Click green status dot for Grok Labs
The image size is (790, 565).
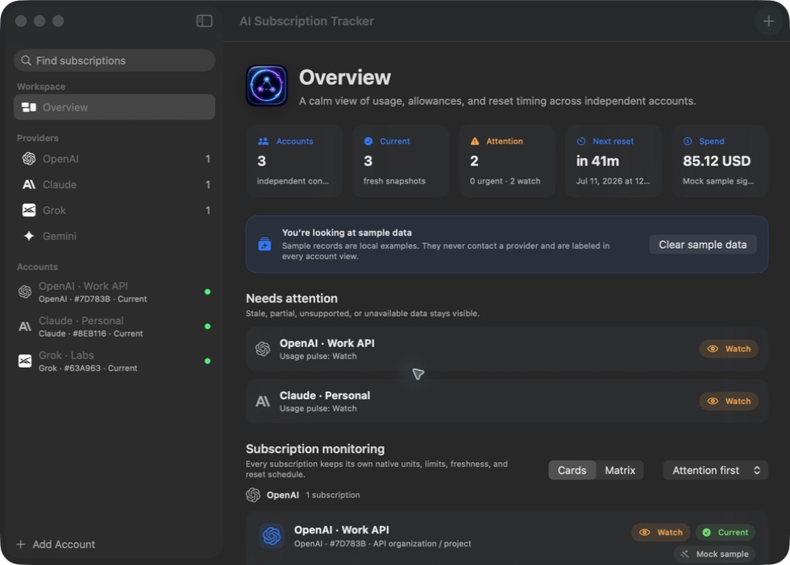pos(208,361)
